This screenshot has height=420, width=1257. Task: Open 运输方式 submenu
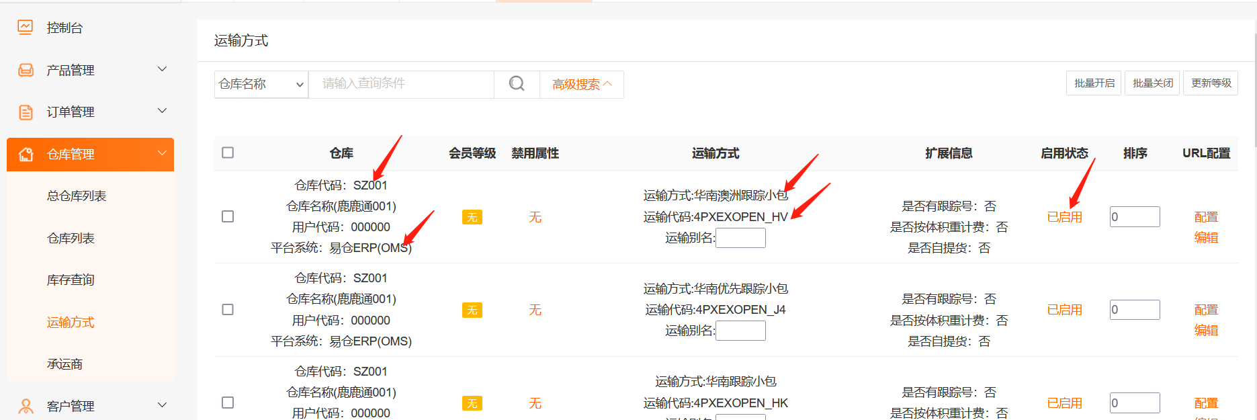click(x=71, y=322)
